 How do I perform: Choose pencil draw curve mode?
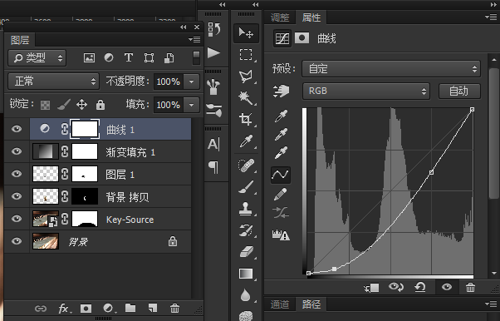(280, 194)
